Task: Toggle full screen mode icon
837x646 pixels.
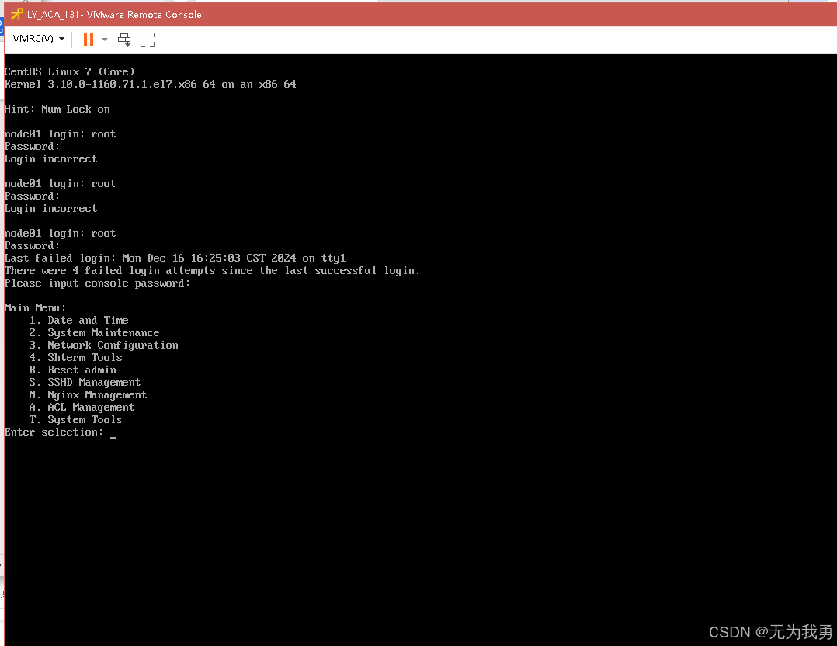Action: 148,40
